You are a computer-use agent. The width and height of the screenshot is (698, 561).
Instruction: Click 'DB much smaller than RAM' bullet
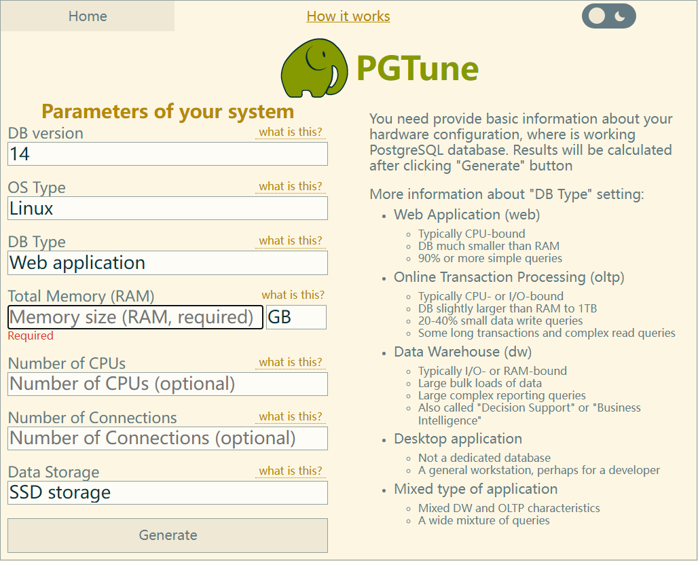point(488,247)
